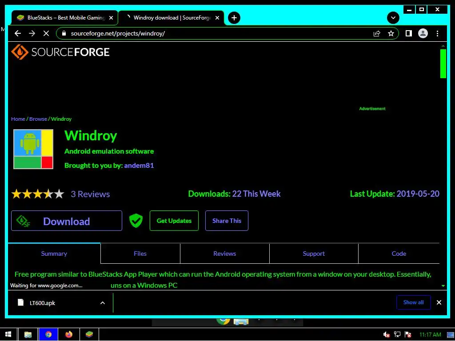This screenshot has height=341, width=455.
Task: Open BlueStacks from taskbar
Action: [89, 335]
